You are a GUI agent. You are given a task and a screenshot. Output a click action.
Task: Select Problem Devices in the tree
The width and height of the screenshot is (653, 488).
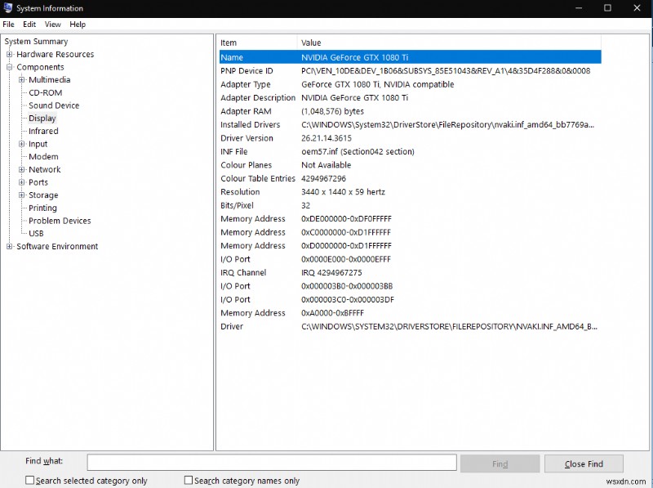[x=58, y=221]
